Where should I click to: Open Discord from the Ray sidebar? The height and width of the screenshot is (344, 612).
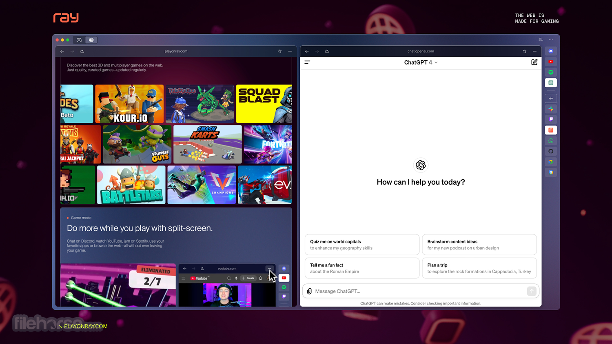(x=551, y=51)
